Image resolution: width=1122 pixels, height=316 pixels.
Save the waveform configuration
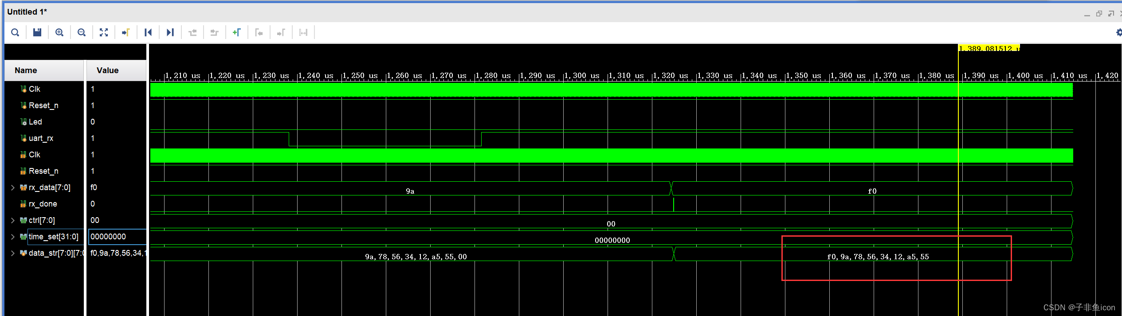coord(37,32)
